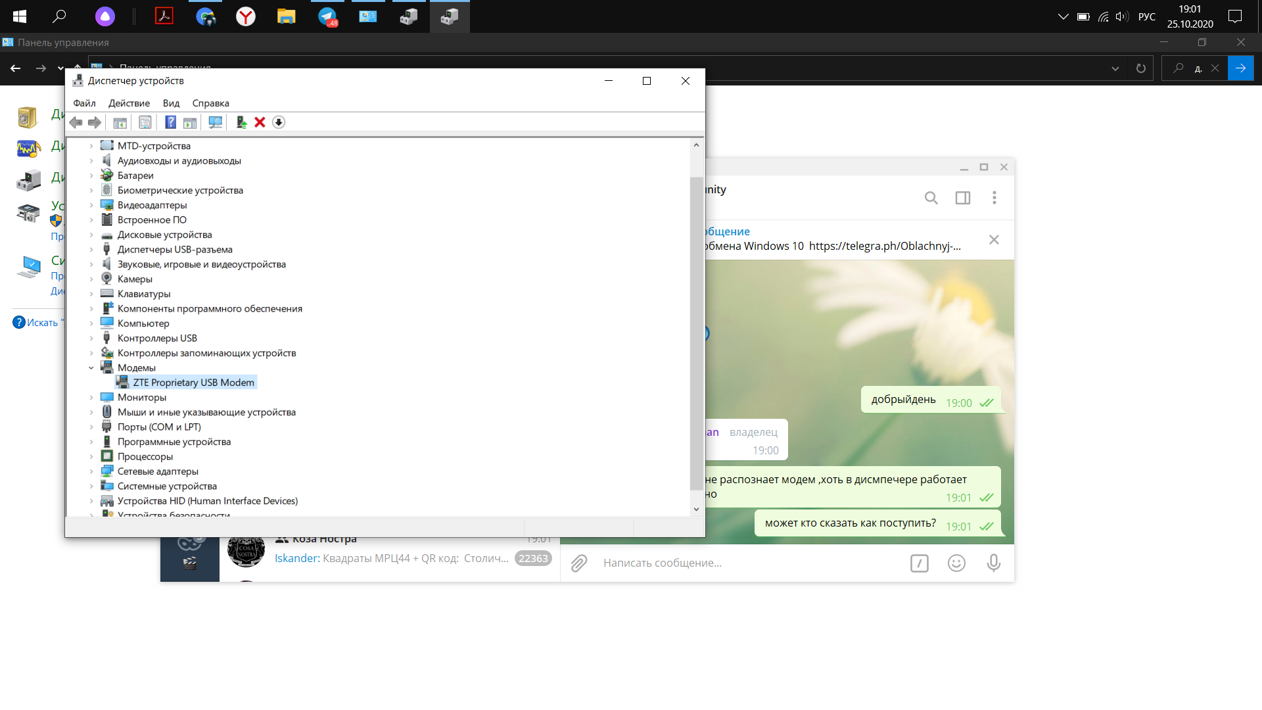Open Yandex Browser from the taskbar
This screenshot has width=1262, height=710.
coord(246,16)
